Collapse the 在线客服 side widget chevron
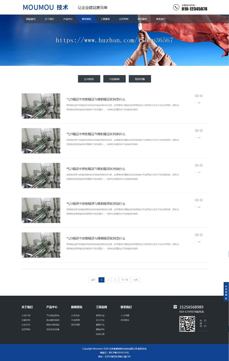This screenshot has height=361, width=229. pos(226,298)
